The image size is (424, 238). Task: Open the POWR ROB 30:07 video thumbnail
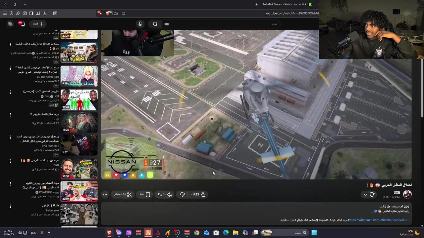pyautogui.click(x=79, y=191)
